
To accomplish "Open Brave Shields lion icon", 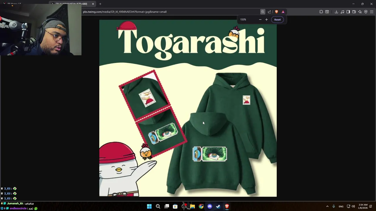I will point(276,12).
